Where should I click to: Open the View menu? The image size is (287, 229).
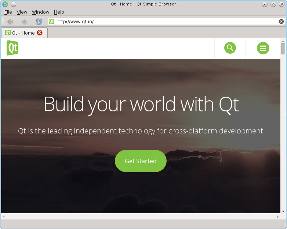(x=22, y=12)
